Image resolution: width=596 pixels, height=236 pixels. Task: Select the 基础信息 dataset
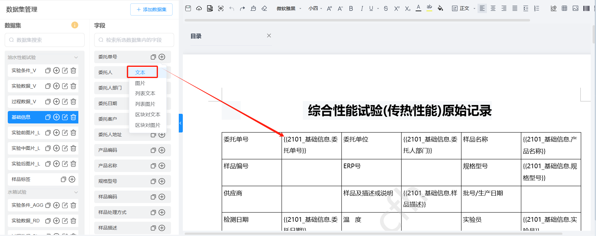tap(43, 117)
